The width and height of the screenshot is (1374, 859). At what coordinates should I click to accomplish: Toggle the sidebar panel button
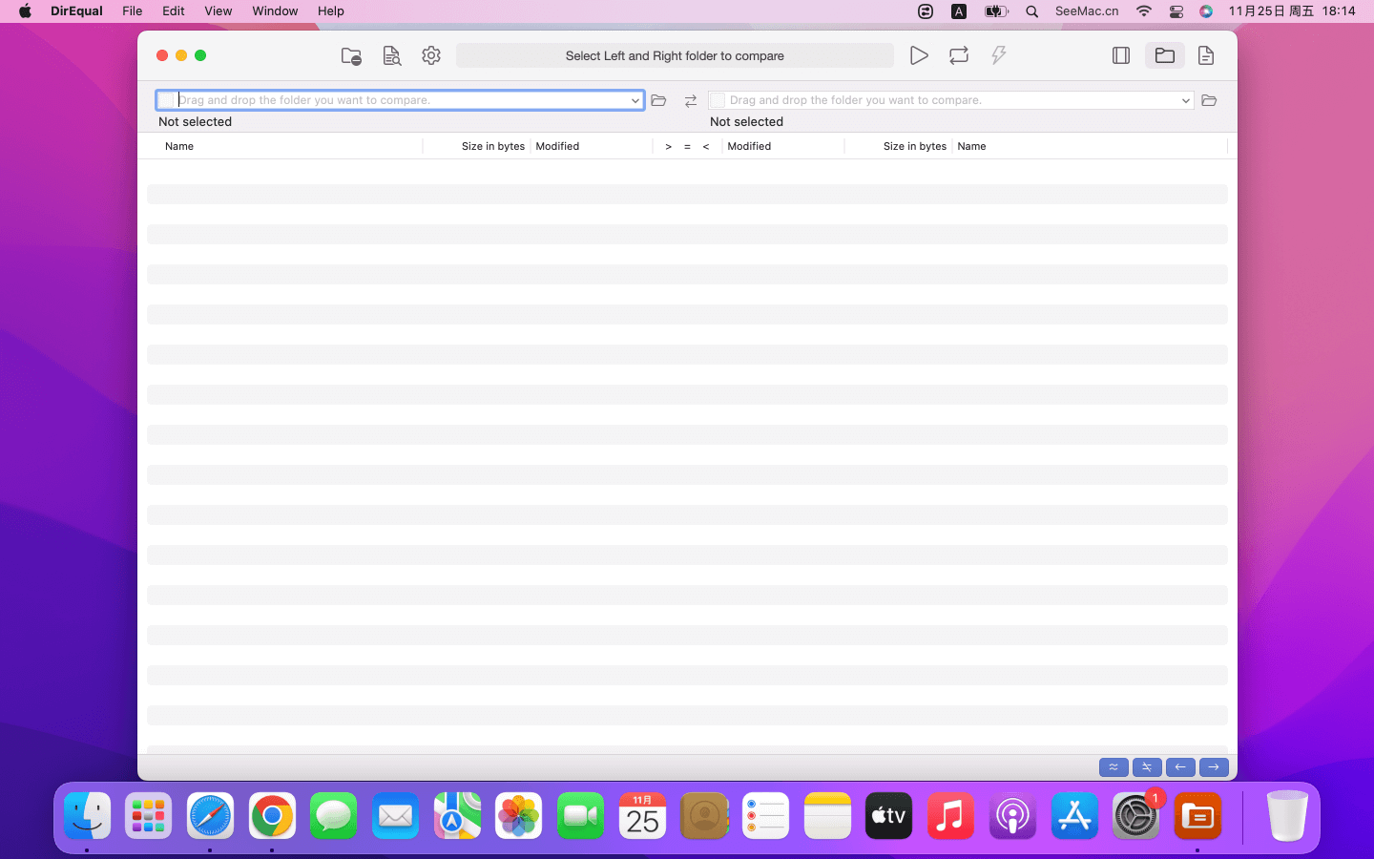[1121, 56]
